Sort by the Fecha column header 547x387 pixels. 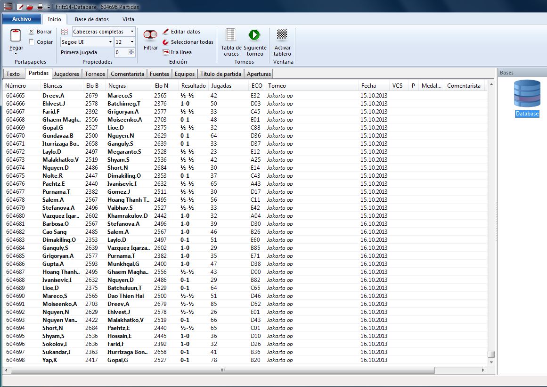pyautogui.click(x=374, y=85)
